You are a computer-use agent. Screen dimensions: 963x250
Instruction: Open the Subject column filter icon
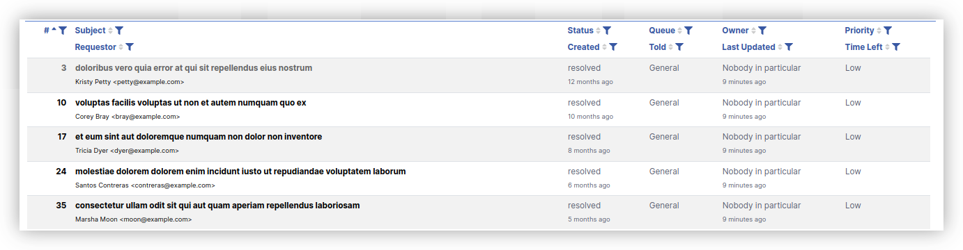point(119,31)
